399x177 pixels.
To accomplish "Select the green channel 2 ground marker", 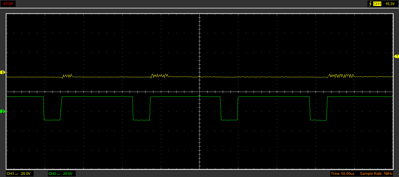I will pos(3,111).
